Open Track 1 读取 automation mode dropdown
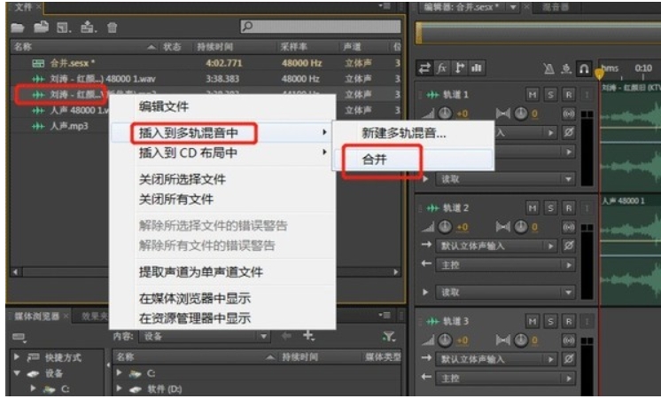 pyautogui.click(x=505, y=179)
